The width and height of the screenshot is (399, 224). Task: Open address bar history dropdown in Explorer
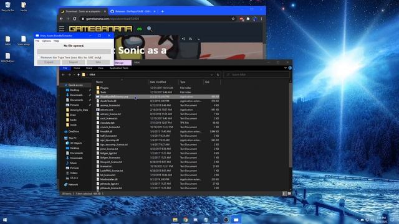click(x=211, y=75)
